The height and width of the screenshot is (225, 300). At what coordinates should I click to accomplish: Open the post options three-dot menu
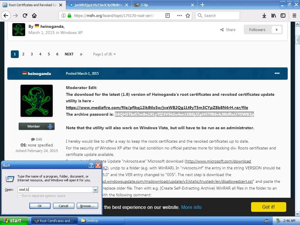[277, 73]
